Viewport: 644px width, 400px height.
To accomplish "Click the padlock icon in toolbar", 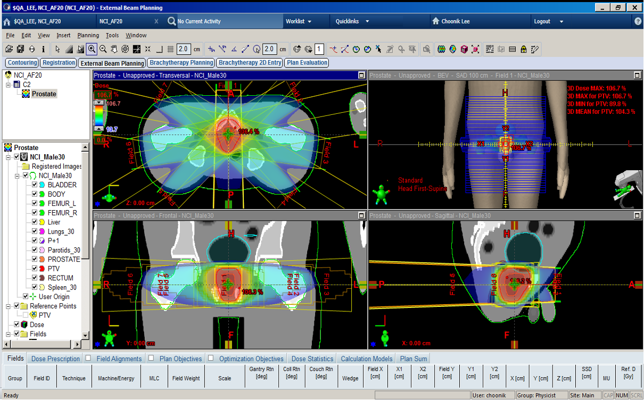I will tap(524, 49).
